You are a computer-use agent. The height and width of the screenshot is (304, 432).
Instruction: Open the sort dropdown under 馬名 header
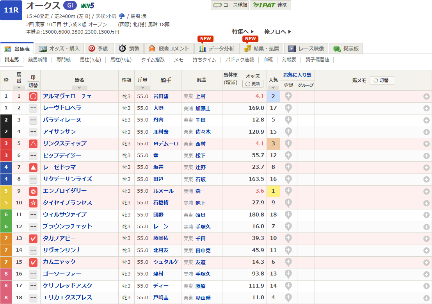(x=79, y=87)
